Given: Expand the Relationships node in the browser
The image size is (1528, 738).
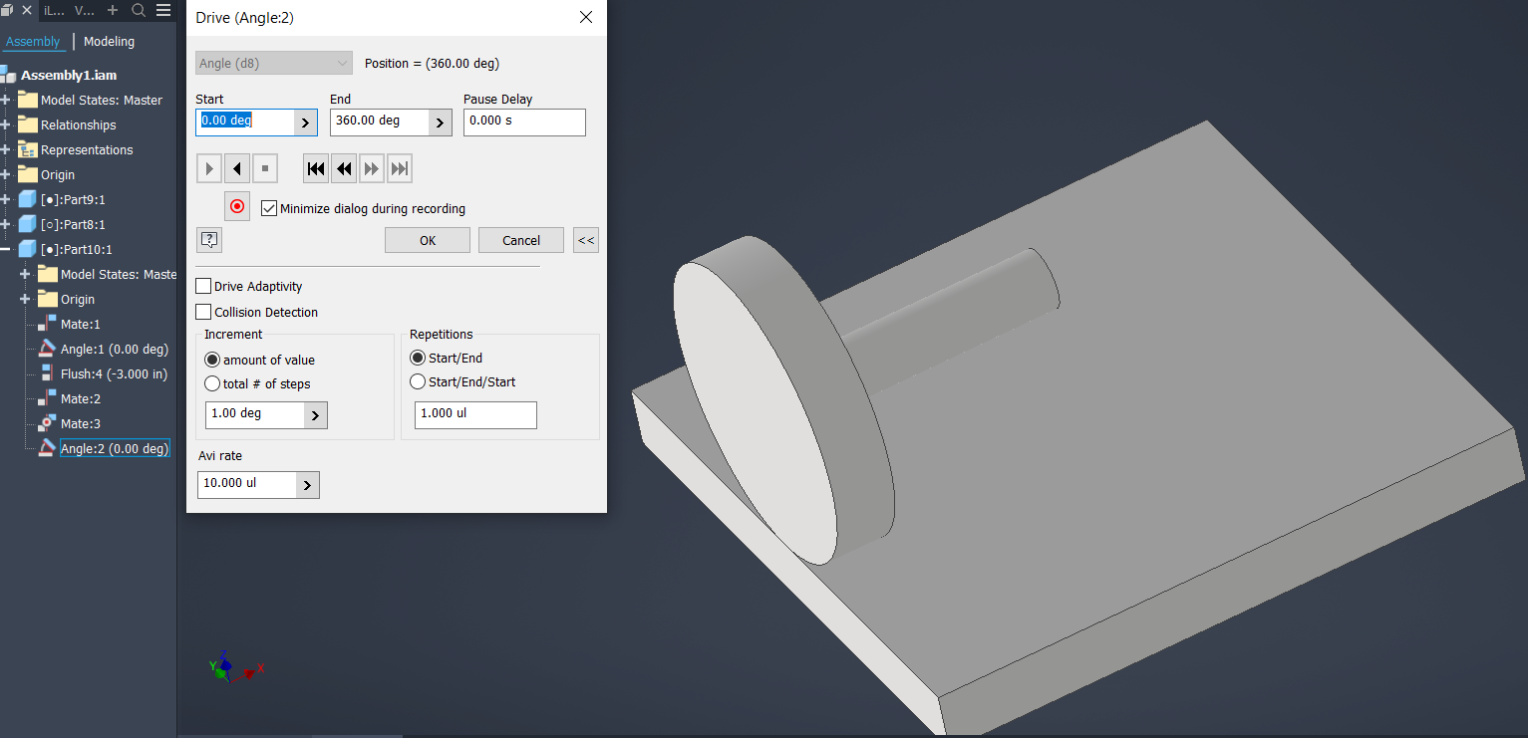Looking at the screenshot, I should pos(8,124).
